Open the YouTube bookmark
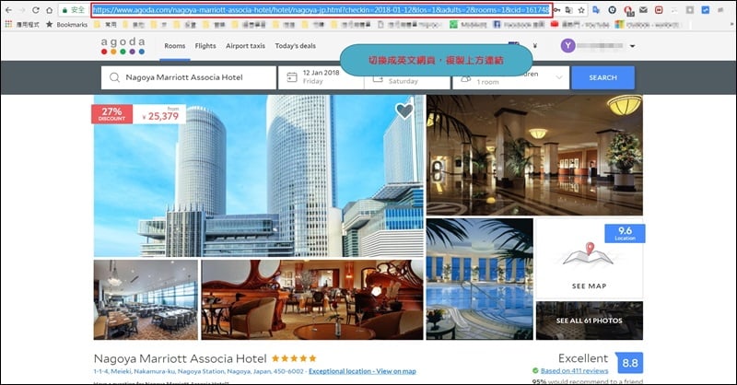 [x=579, y=25]
